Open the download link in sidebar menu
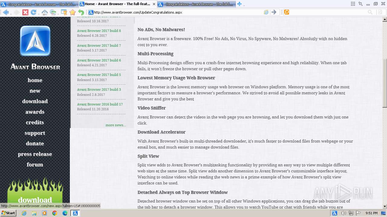This screenshot has height=217, width=387. (x=35, y=101)
